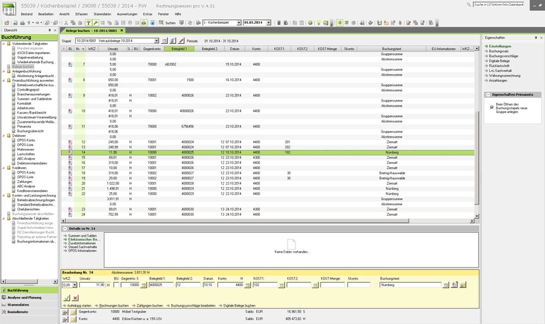Toggle 'Beim Öffnen des Buchungsstapels neue Gruppe anlegen'
The height and width of the screenshot is (324, 545).
492,107
